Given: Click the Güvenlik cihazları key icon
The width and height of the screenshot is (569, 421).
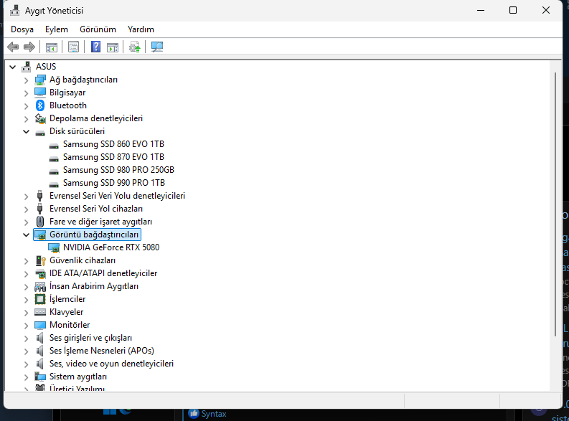Looking at the screenshot, I should (x=40, y=260).
